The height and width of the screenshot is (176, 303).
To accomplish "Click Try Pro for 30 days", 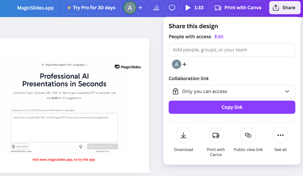I will 91,8.
